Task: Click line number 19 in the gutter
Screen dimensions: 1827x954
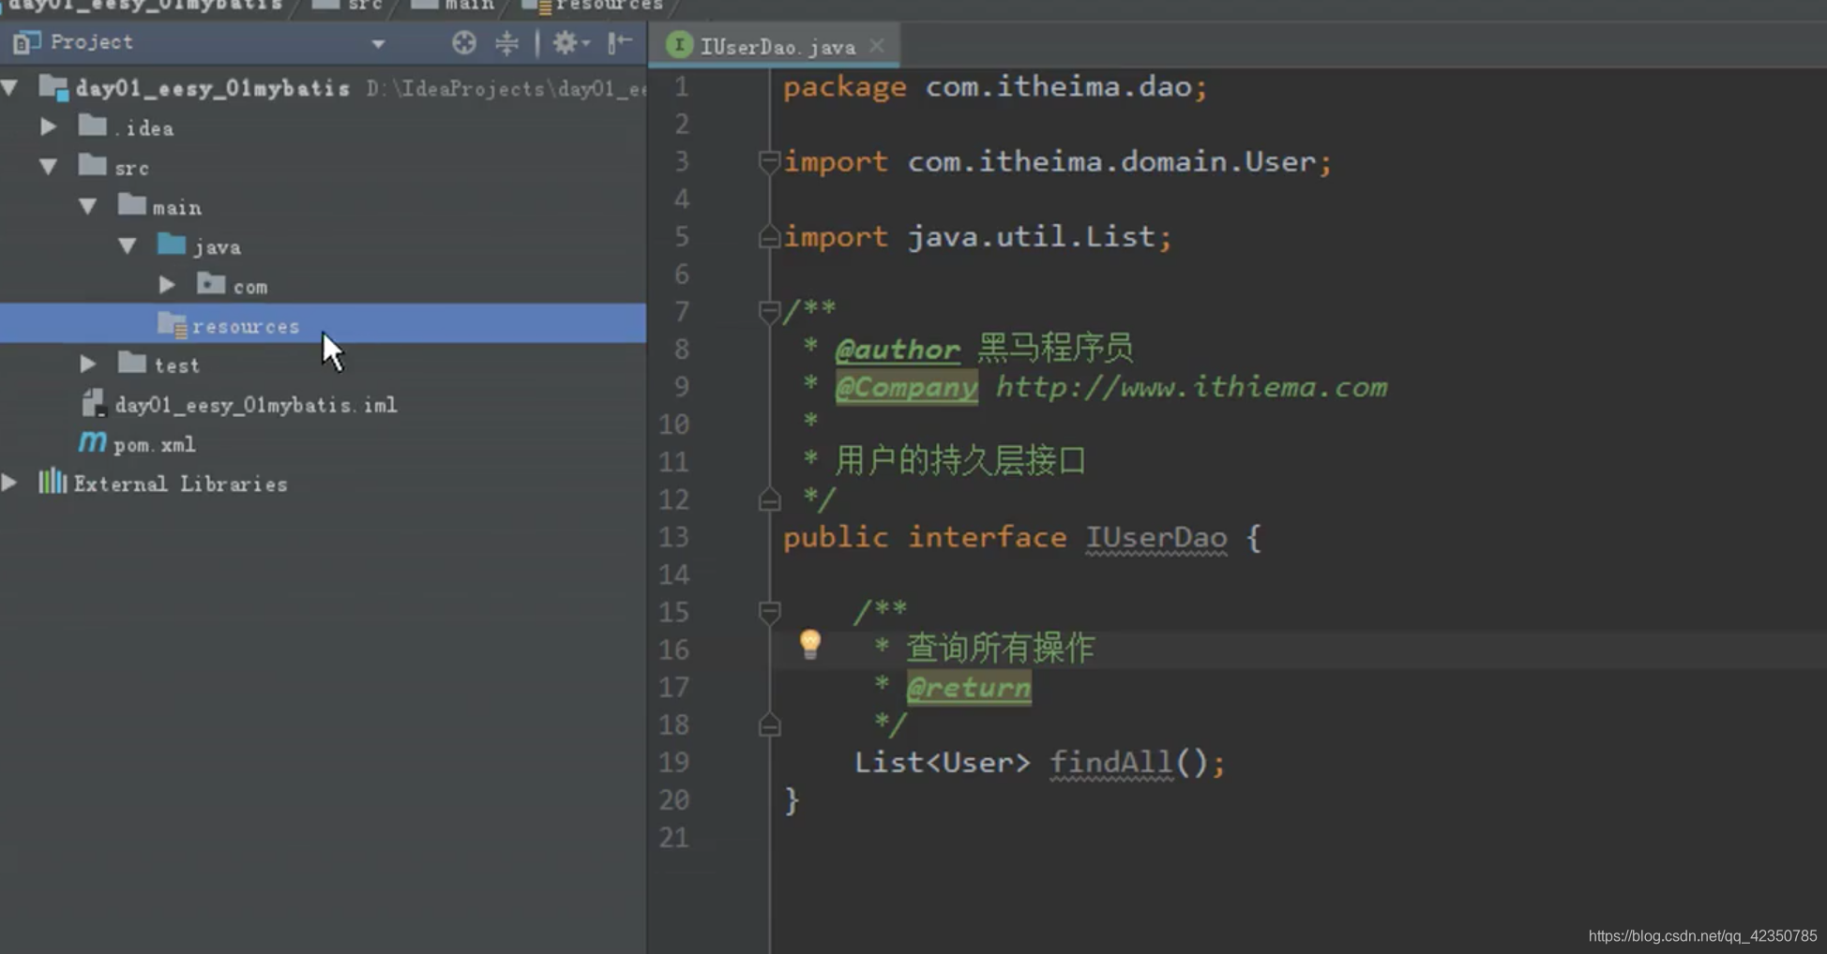Action: (673, 762)
